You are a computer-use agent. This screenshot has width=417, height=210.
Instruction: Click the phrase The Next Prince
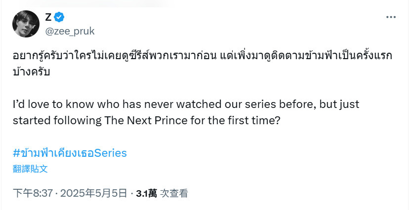[146, 121]
